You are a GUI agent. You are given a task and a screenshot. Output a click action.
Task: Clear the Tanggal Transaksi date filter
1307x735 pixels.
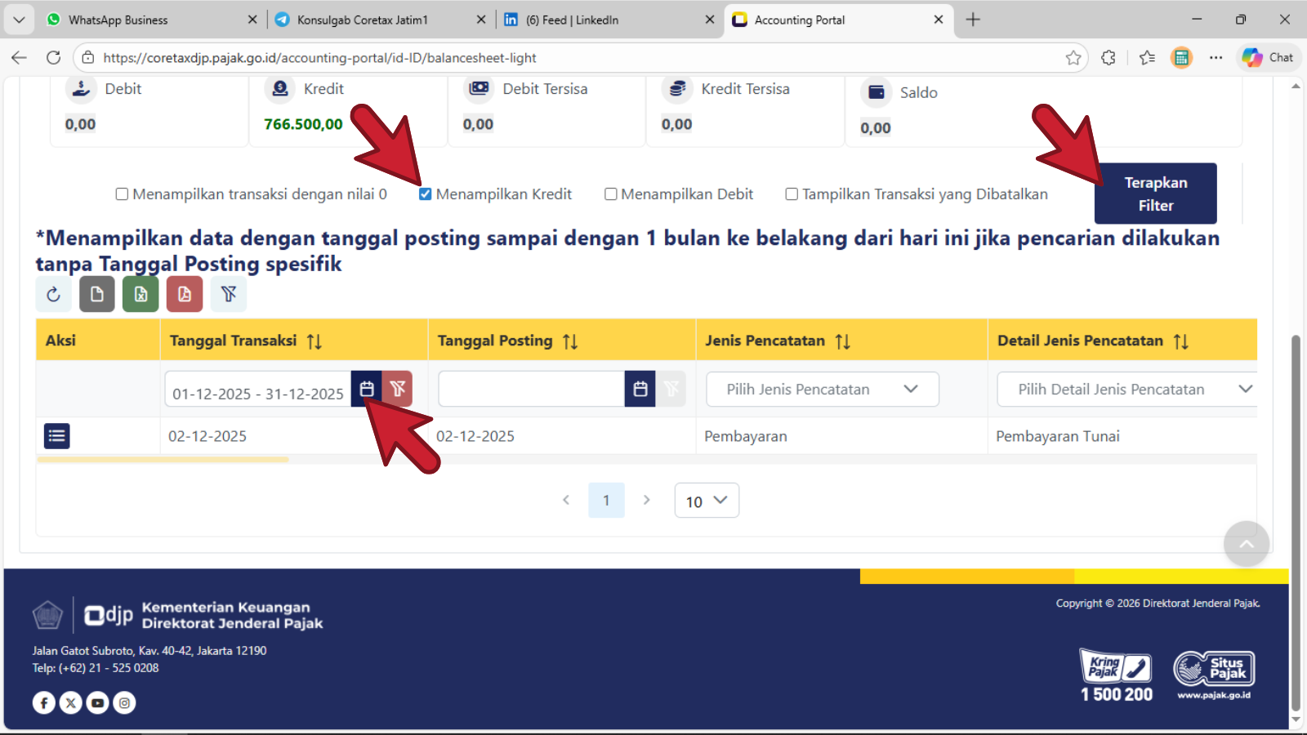[398, 390]
